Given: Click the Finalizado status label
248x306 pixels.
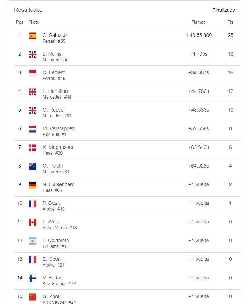Looking at the screenshot, I should pyautogui.click(x=224, y=10).
